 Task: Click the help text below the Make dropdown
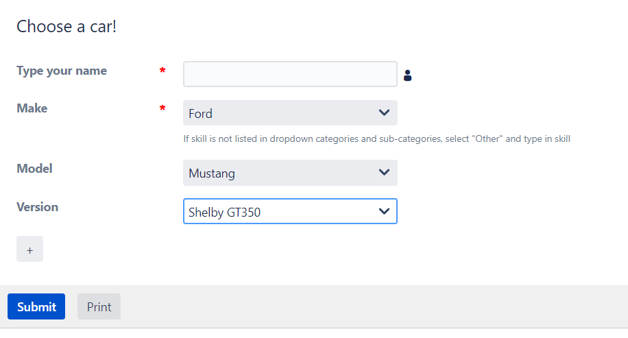[377, 139]
